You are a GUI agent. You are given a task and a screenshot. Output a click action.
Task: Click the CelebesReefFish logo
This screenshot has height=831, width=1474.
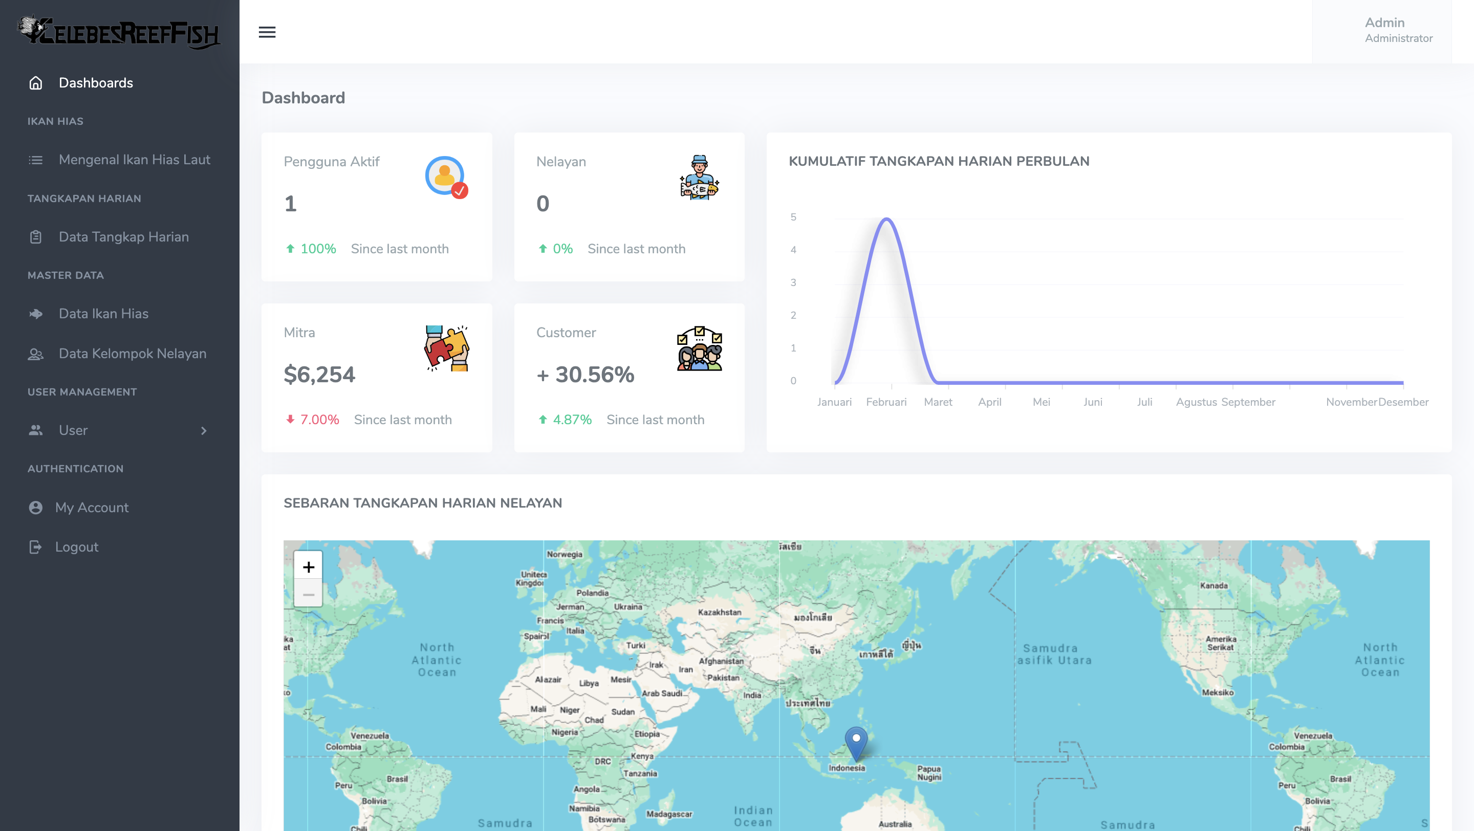[x=119, y=32]
